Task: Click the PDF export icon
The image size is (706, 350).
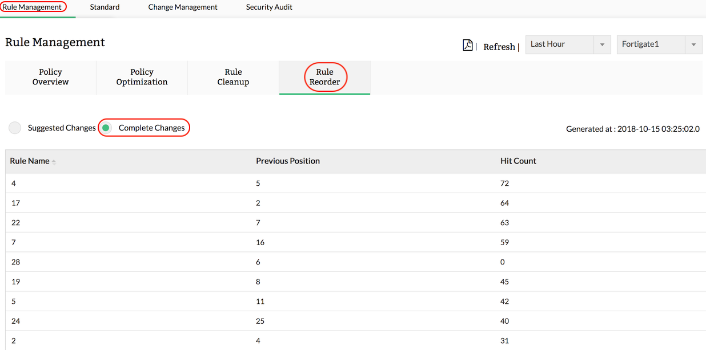Action: tap(467, 46)
